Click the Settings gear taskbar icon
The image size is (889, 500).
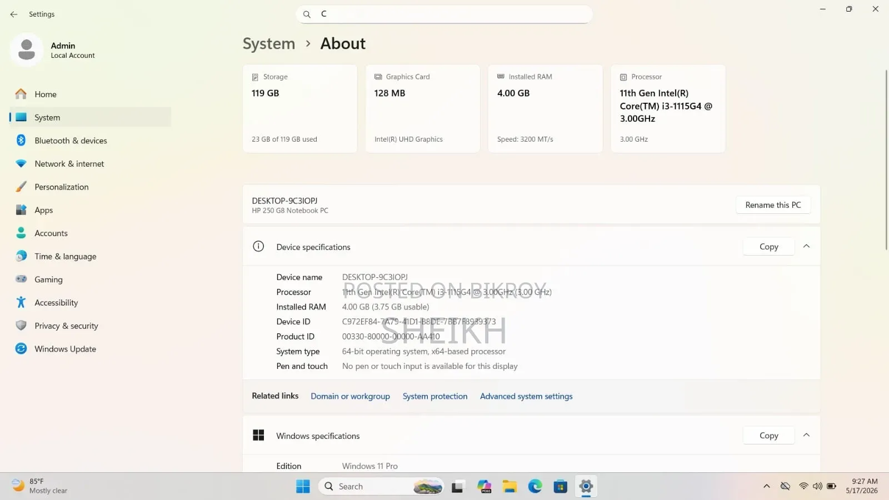coord(586,487)
